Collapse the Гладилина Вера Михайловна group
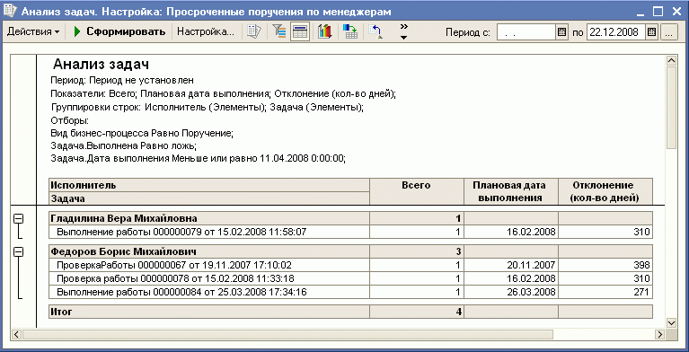The width and height of the screenshot is (689, 352). coord(19,219)
